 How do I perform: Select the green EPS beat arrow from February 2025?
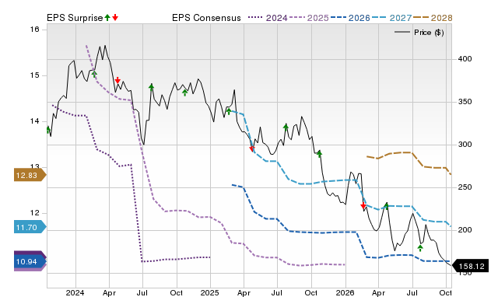(x=229, y=111)
